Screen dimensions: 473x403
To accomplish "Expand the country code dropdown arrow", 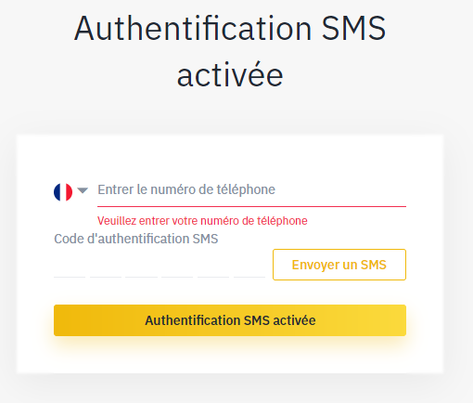I will (x=83, y=190).
